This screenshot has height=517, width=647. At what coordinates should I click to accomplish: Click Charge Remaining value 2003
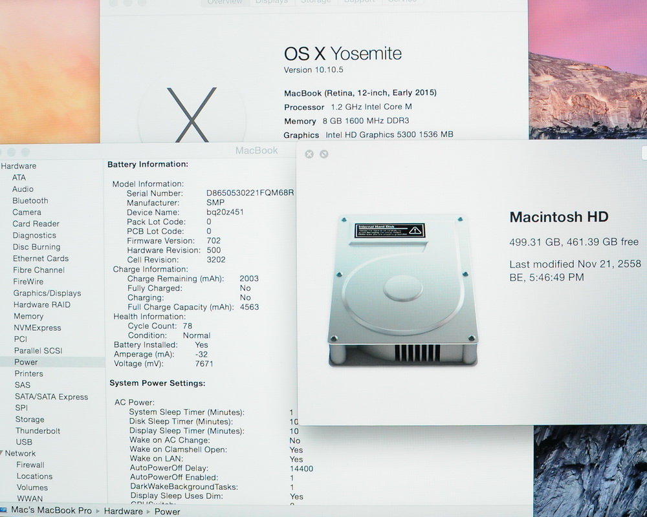[x=249, y=279]
